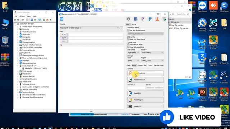Click the orange download icon in Pandora
Viewport: 230px width, 129px height.
[x=157, y=19]
